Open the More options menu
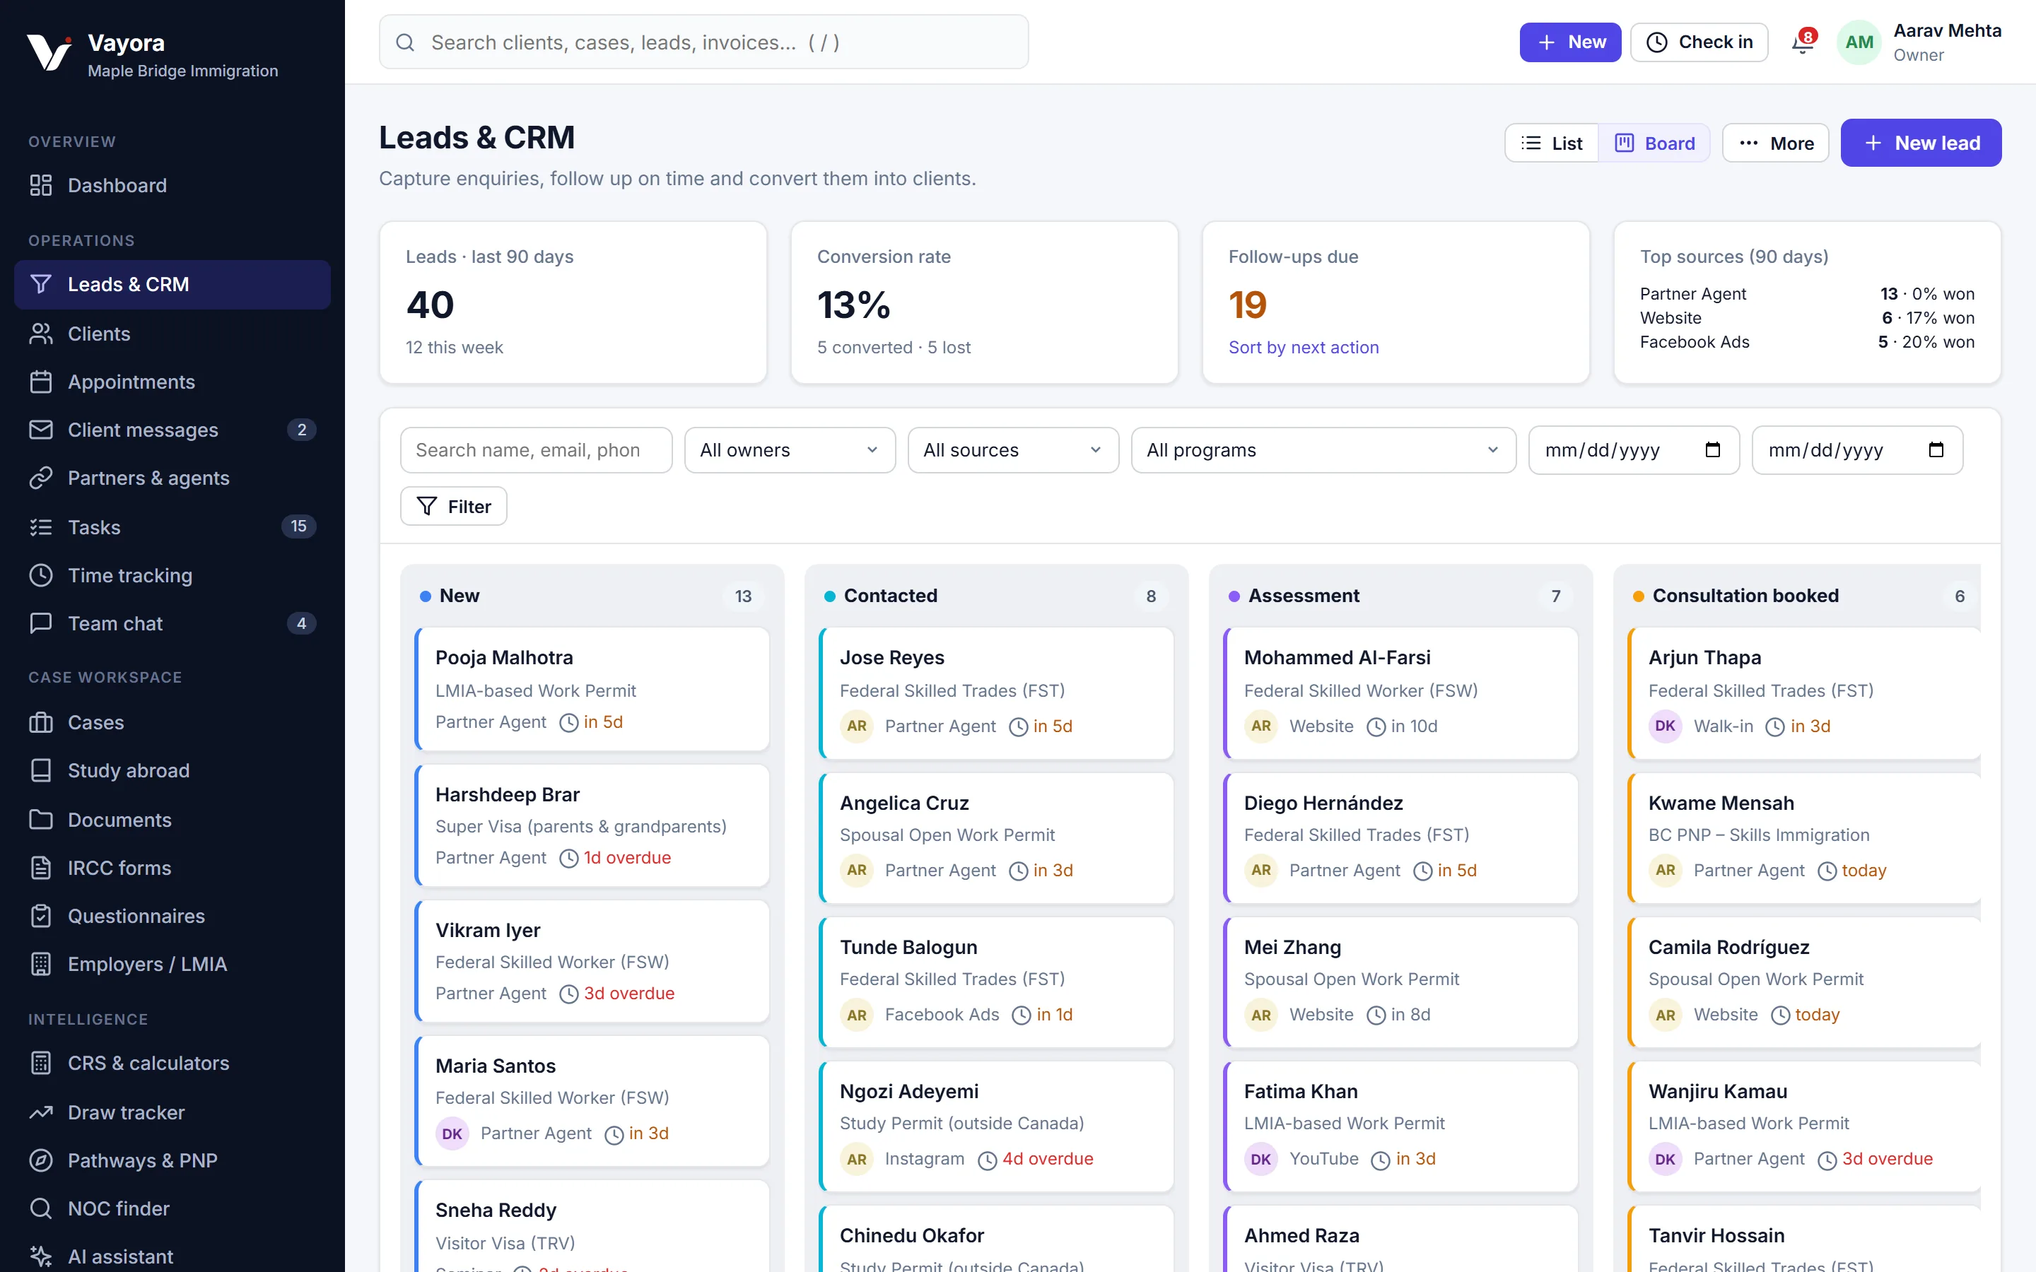2036x1272 pixels. click(x=1775, y=143)
